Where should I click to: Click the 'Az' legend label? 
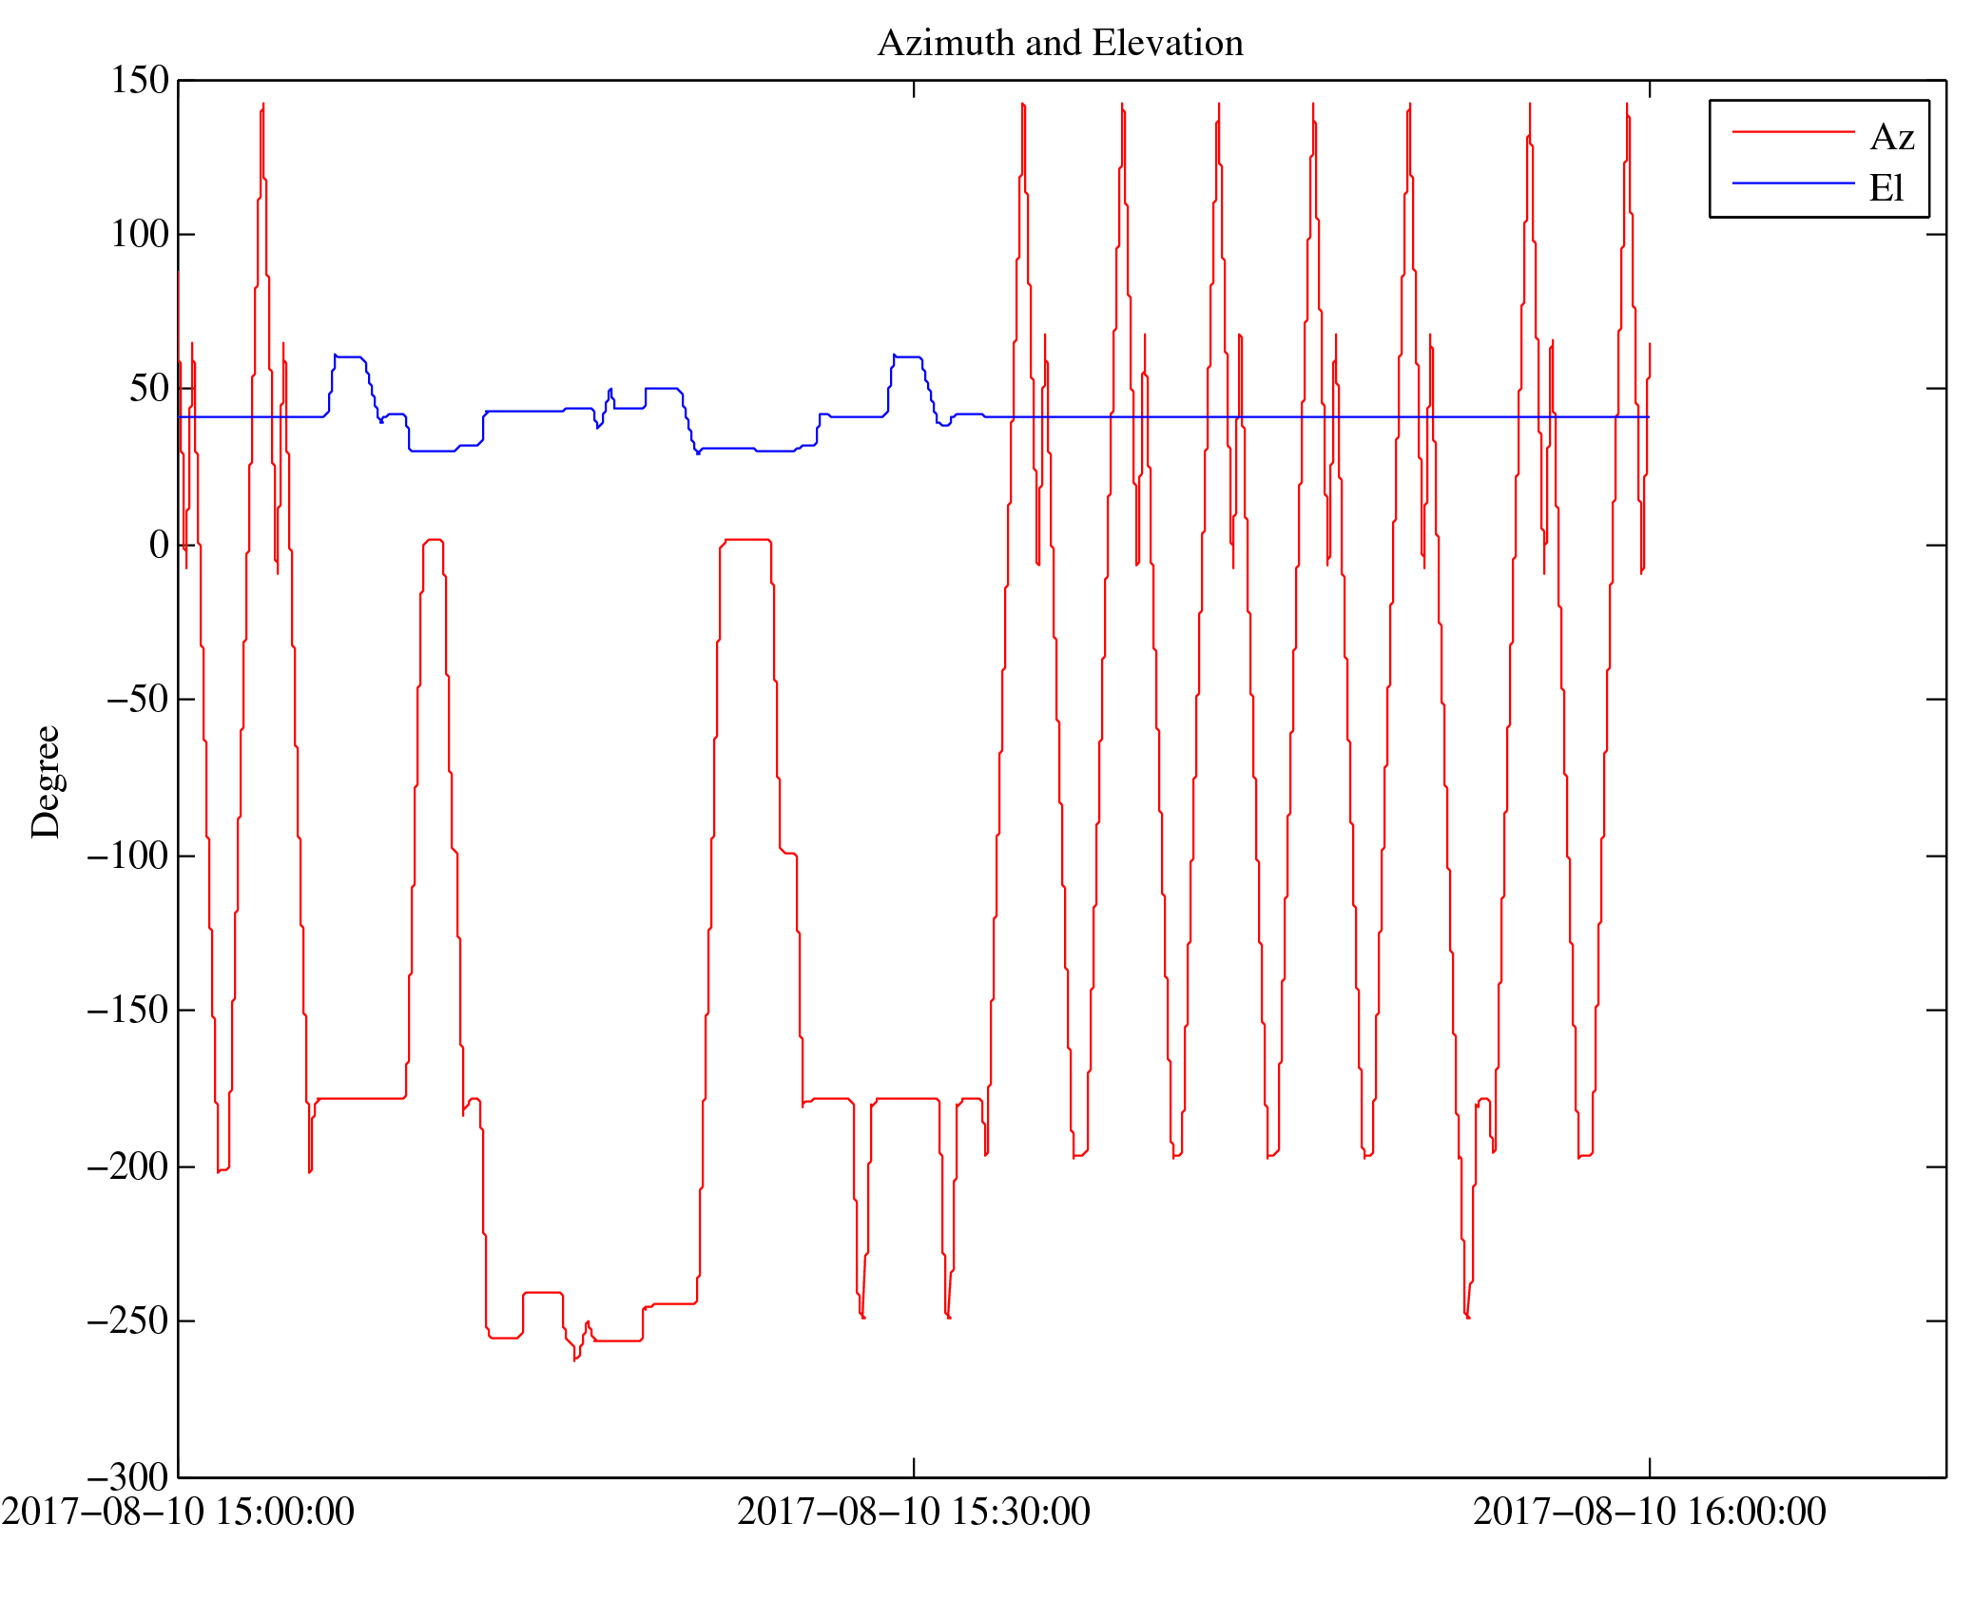[1892, 138]
